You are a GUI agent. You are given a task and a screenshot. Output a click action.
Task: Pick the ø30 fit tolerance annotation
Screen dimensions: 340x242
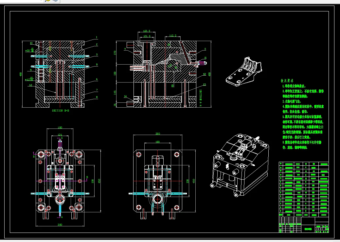click(30, 50)
